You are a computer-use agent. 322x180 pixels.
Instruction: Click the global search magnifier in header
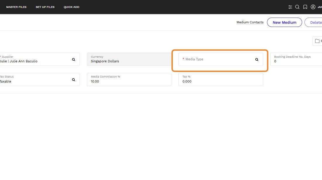point(297,7)
